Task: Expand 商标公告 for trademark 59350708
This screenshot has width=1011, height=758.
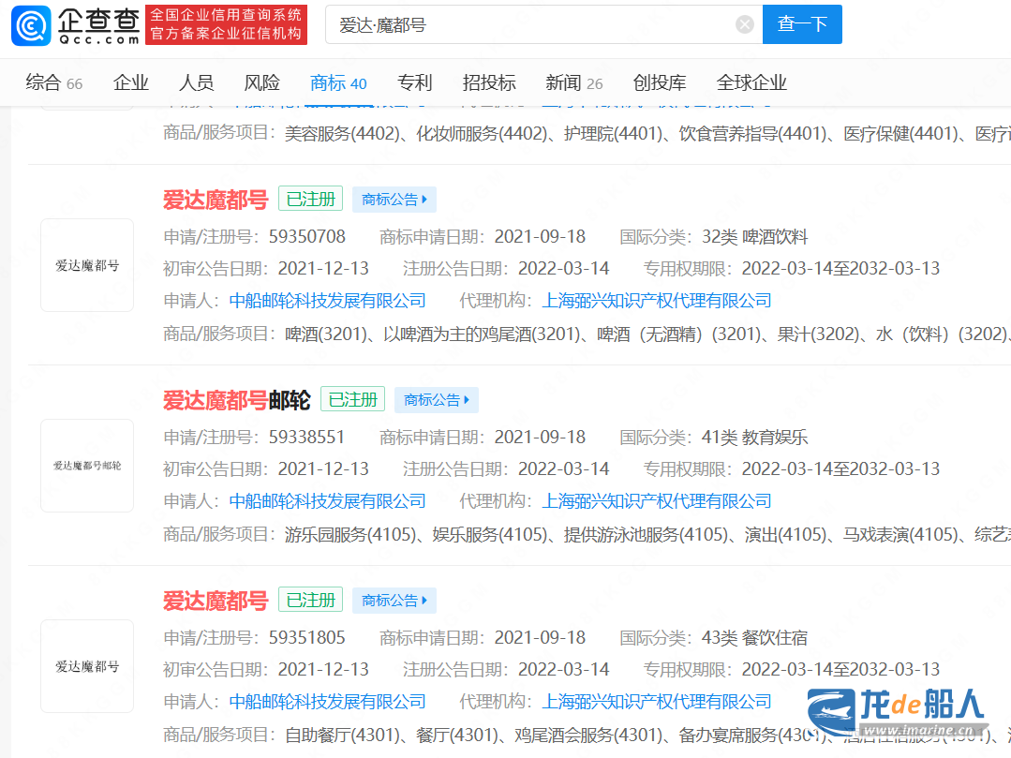Action: 394,200
